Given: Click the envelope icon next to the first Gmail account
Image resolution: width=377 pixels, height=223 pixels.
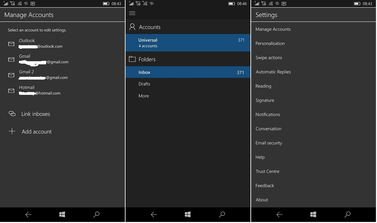Looking at the screenshot, I should (x=11, y=59).
